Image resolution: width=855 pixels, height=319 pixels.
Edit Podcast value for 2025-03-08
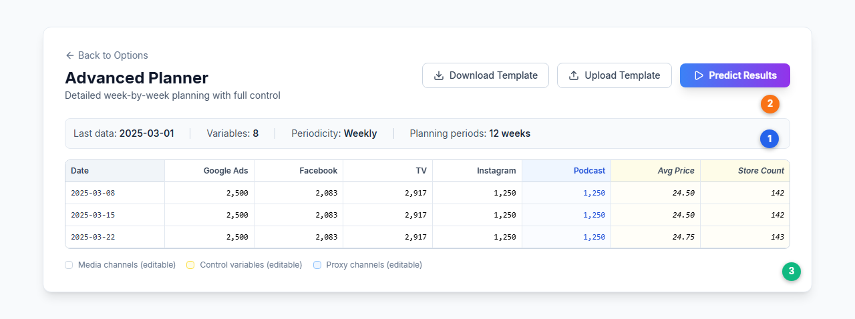coord(566,193)
